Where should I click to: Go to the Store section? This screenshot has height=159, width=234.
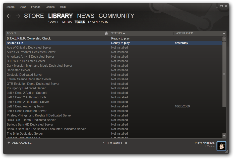point(34,16)
